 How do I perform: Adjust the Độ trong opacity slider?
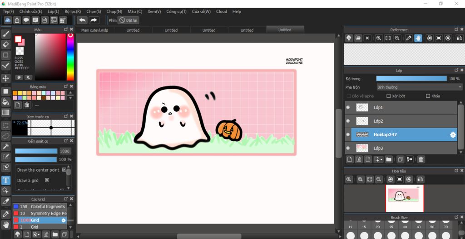[411, 79]
